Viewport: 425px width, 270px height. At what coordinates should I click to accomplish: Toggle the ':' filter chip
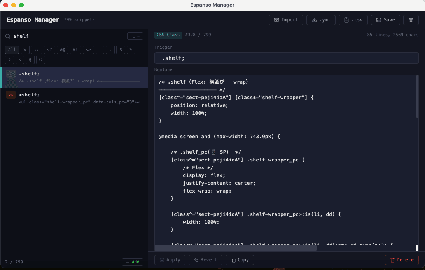tap(100, 50)
